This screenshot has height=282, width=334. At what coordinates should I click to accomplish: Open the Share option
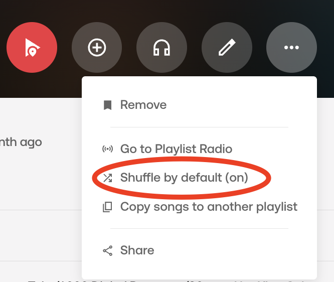point(137,250)
